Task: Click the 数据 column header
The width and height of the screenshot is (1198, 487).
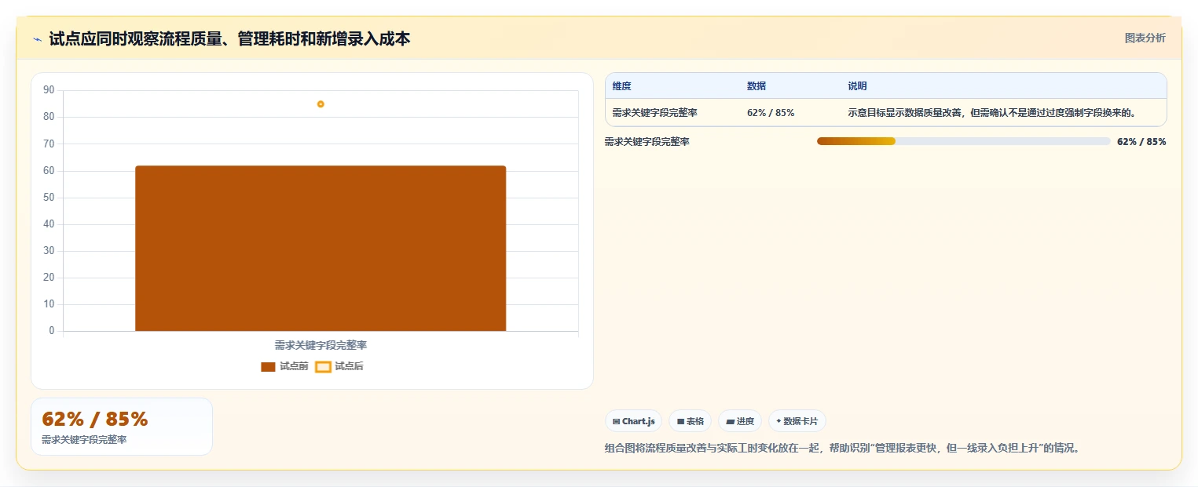Action: [x=757, y=86]
